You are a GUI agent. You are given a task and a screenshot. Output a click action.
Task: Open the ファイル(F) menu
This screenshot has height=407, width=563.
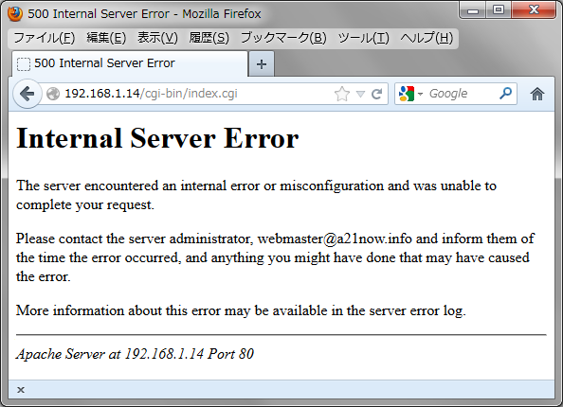tap(45, 38)
